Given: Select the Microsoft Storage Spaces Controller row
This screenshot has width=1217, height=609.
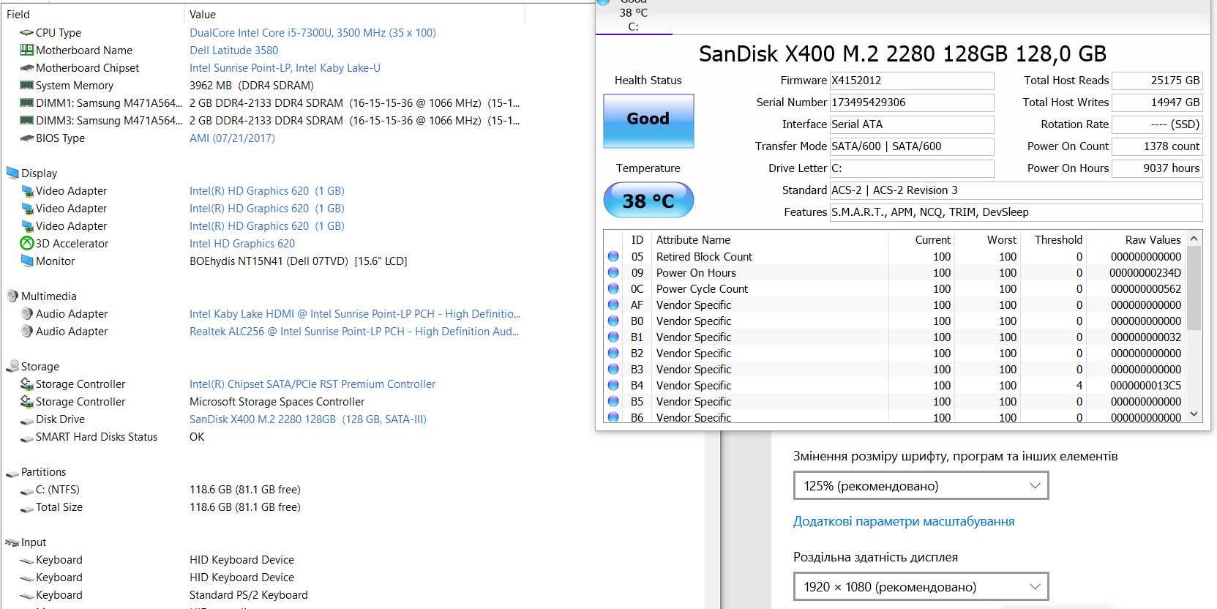Looking at the screenshot, I should (x=277, y=402).
